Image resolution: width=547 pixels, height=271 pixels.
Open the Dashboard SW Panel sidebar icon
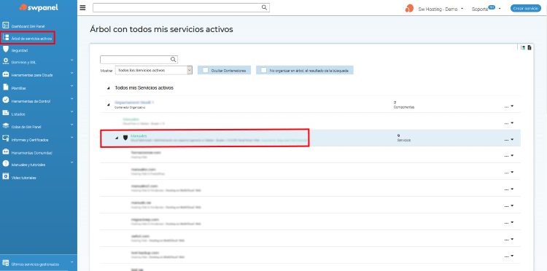6,25
